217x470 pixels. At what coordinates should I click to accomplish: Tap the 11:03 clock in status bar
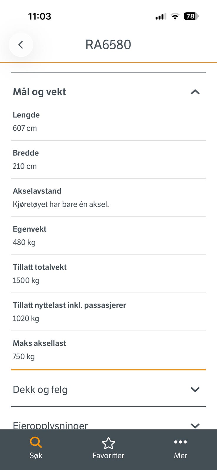[40, 16]
